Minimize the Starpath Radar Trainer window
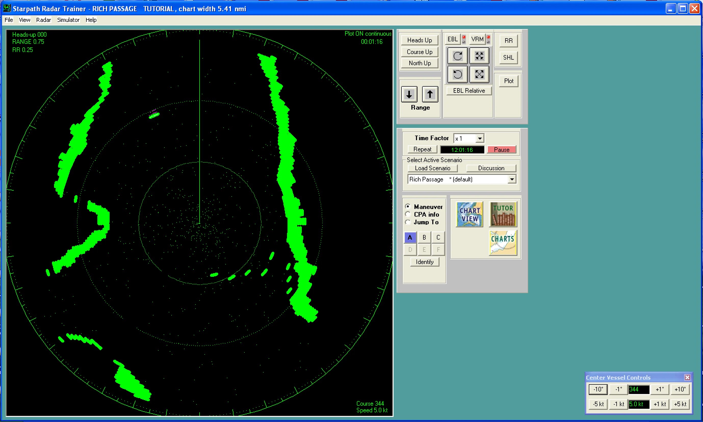703x422 pixels. pos(671,8)
